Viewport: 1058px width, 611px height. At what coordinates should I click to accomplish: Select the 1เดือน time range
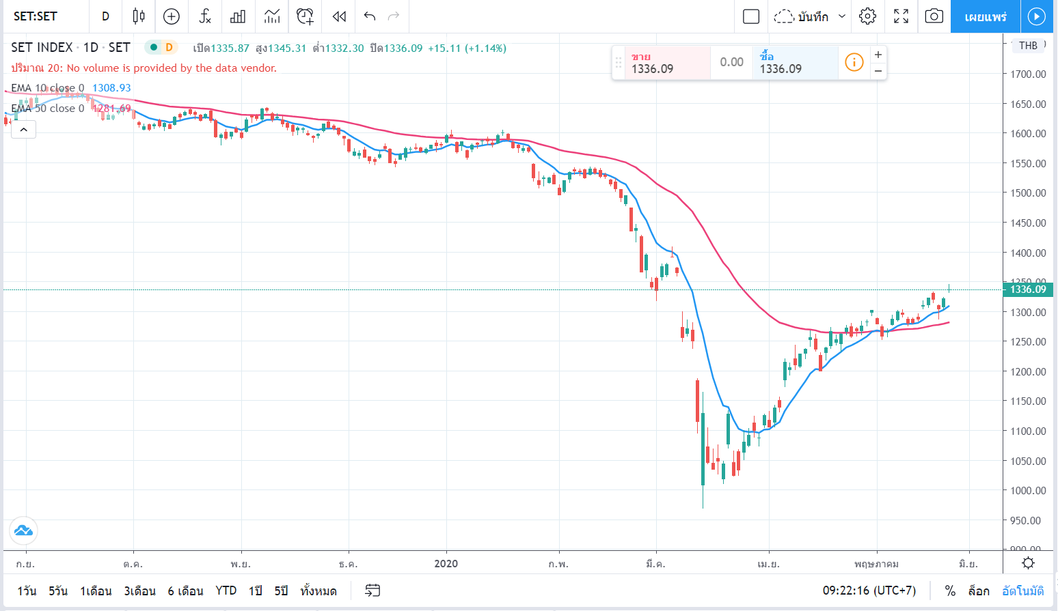[x=96, y=591]
